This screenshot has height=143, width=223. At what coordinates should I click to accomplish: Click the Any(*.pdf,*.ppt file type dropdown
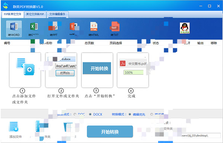[x=66, y=66]
